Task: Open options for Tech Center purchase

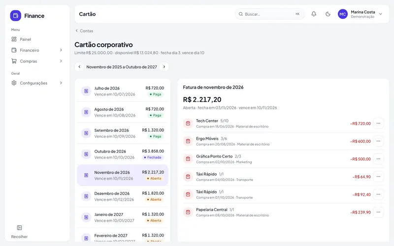Action: [x=378, y=123]
